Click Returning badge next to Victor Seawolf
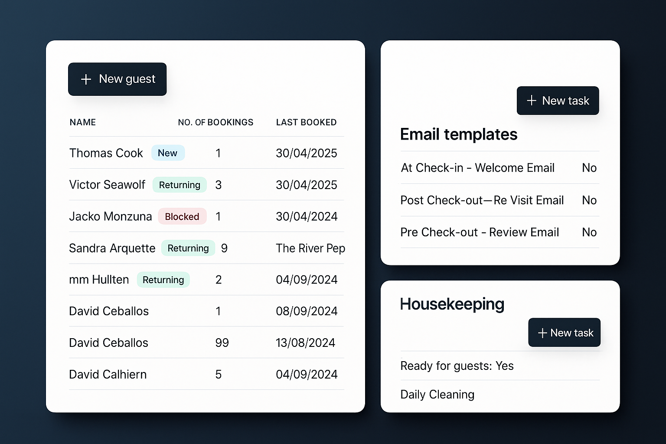This screenshot has width=666, height=444. point(180,185)
